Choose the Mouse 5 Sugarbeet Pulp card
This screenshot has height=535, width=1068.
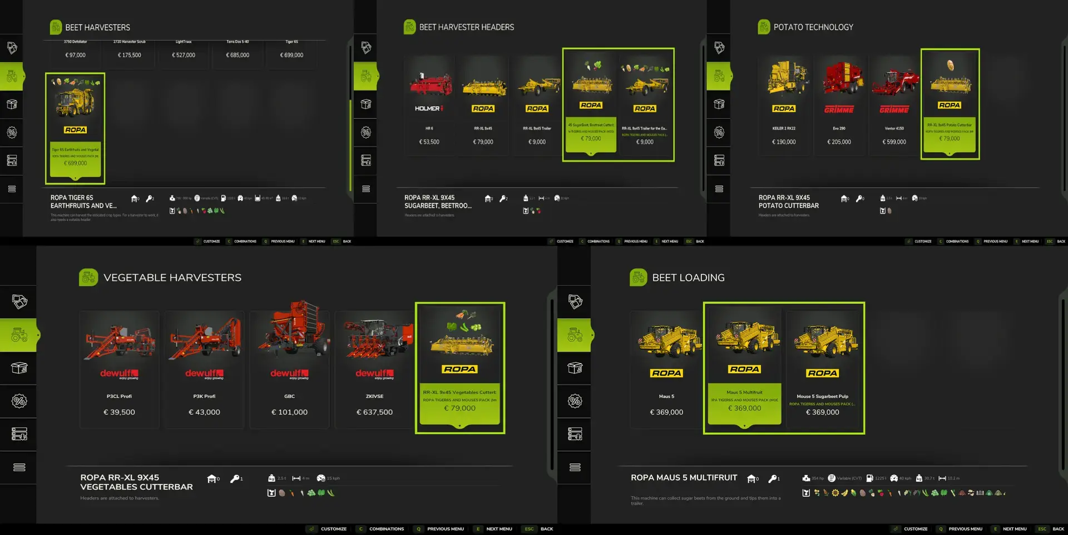(x=822, y=369)
